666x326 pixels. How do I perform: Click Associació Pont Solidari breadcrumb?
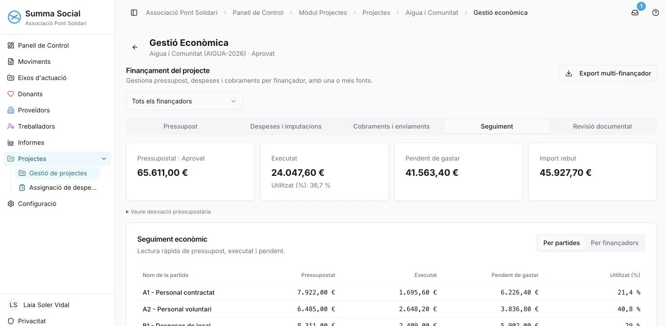(x=181, y=13)
